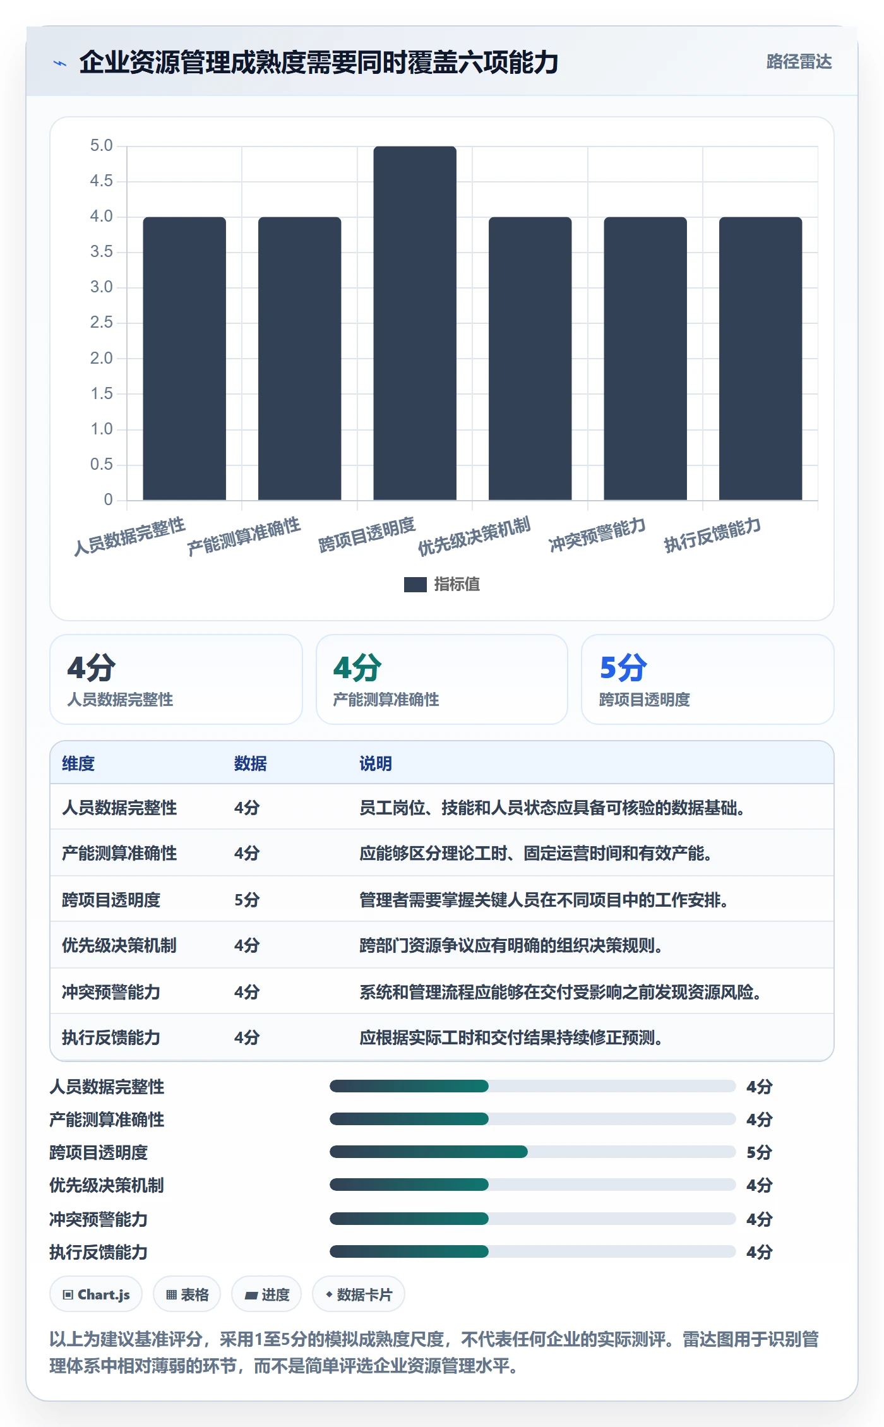Open the 5分 跨项目透明度 data card

coord(708,679)
